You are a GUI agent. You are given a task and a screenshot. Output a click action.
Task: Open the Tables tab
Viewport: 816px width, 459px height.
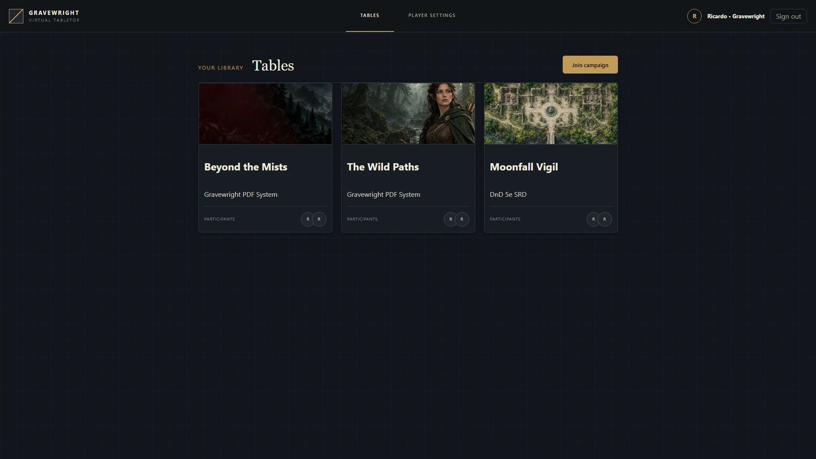click(370, 16)
